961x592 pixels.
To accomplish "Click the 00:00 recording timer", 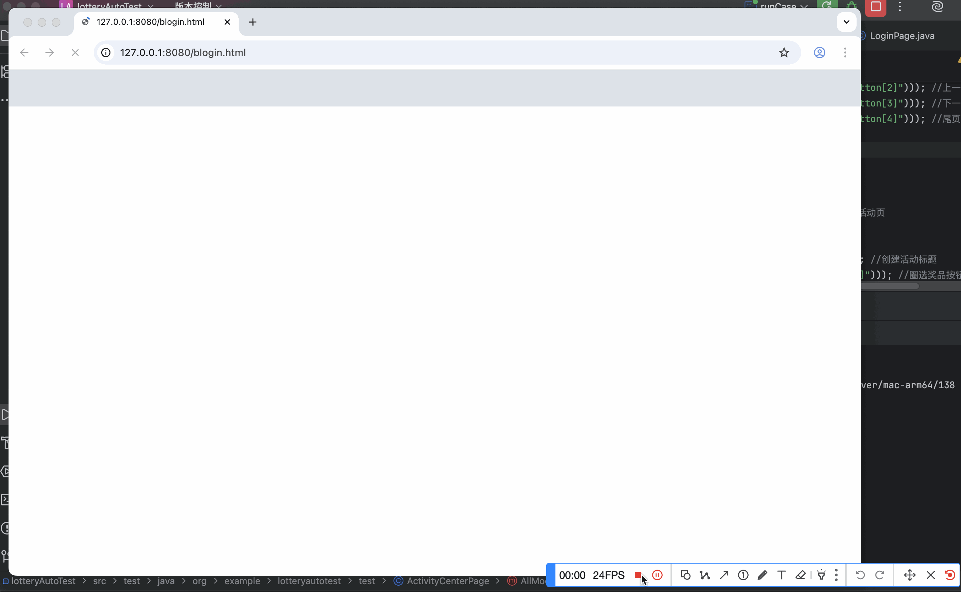I will (572, 575).
